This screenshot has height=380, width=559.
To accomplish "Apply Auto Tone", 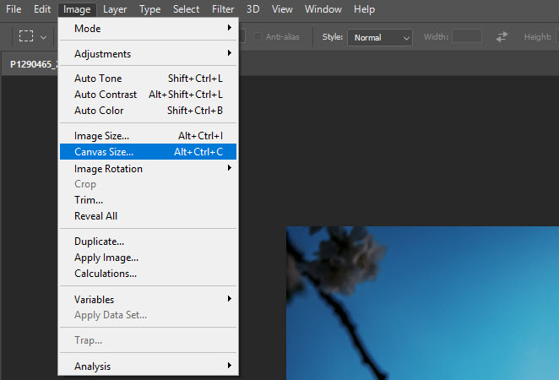I will 148,78.
